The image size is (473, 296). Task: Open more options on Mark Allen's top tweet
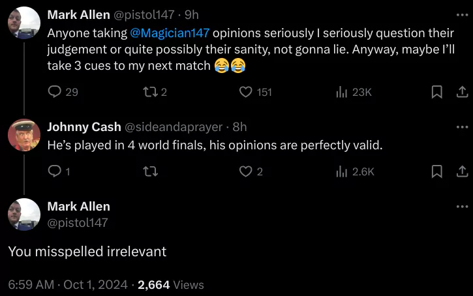(462, 14)
